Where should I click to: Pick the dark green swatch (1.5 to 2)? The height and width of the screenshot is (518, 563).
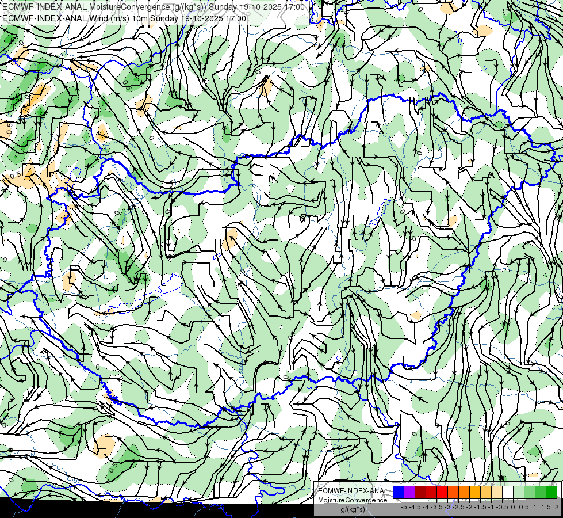551,492
